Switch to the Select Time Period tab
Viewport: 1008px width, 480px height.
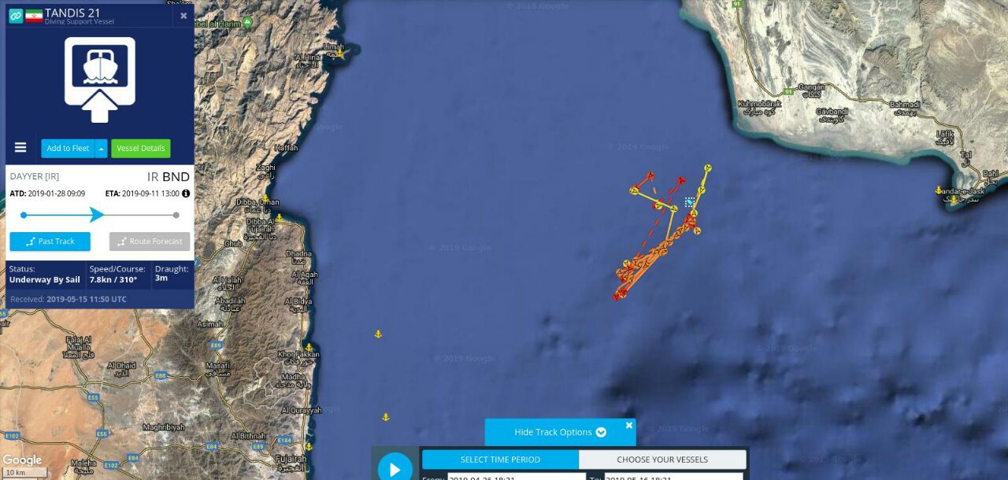500,460
